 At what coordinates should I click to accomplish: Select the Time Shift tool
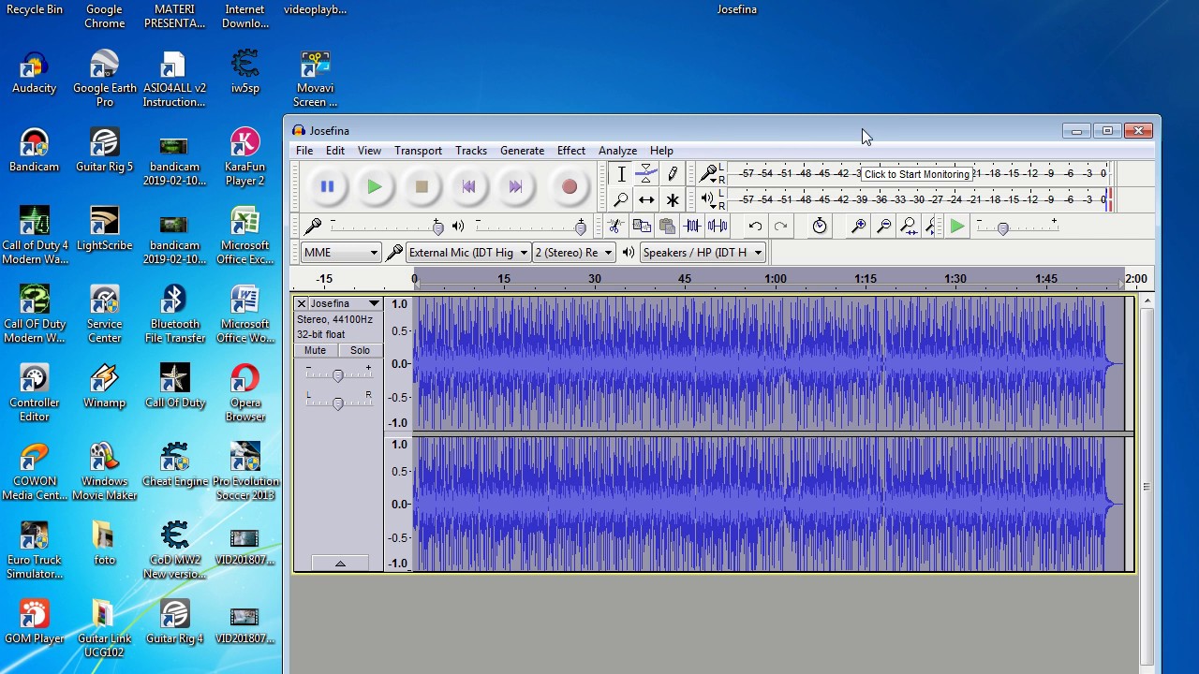click(x=646, y=199)
